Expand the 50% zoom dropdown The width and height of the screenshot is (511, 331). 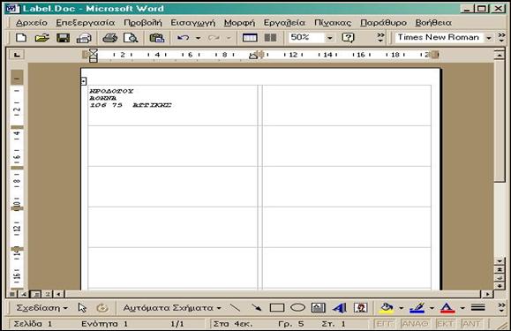tap(329, 38)
